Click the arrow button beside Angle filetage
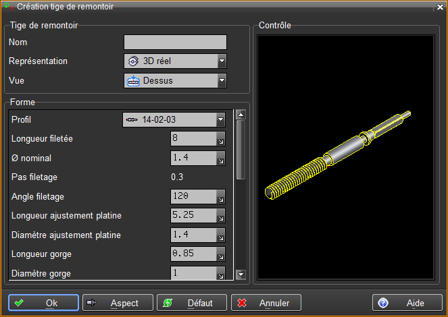This screenshot has width=448, height=317. tap(221, 196)
